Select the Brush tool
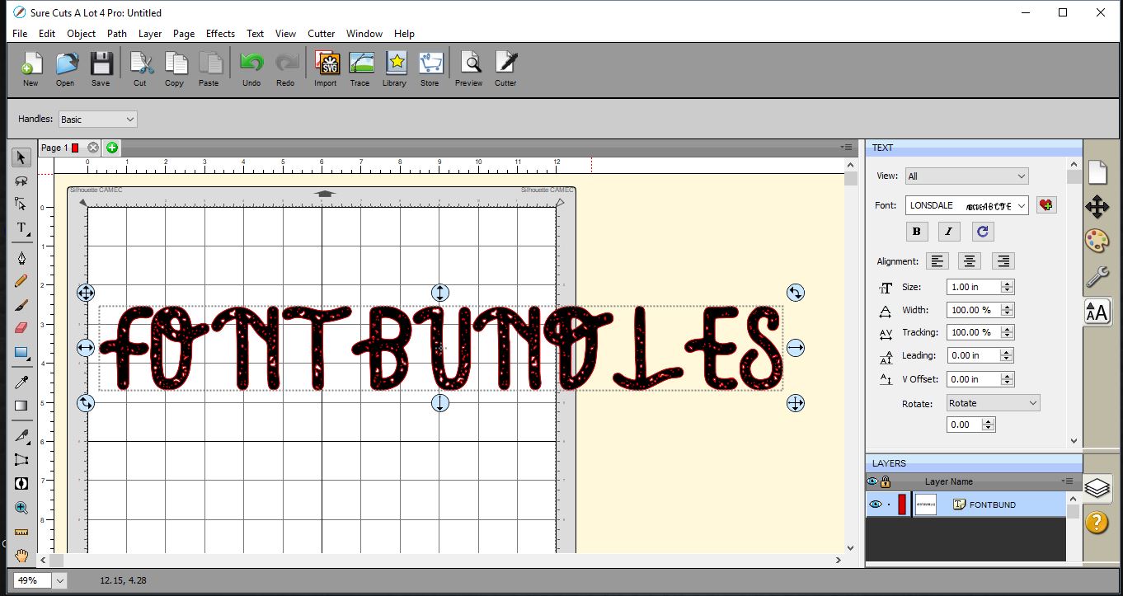The height and width of the screenshot is (596, 1123). 21,305
